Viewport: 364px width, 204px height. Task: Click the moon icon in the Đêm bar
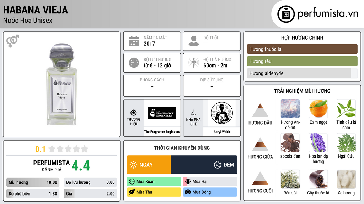point(218,165)
